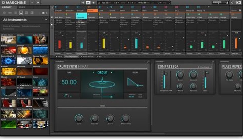The width and height of the screenshot is (243, 139).
Task: Toggle the mixer view icon above channel strips
Action: pos(52,8)
